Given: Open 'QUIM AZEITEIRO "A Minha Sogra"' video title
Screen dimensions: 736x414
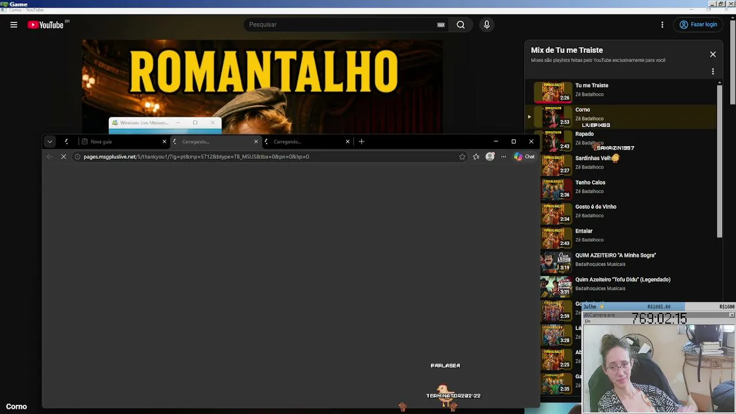Looking at the screenshot, I should click(616, 255).
